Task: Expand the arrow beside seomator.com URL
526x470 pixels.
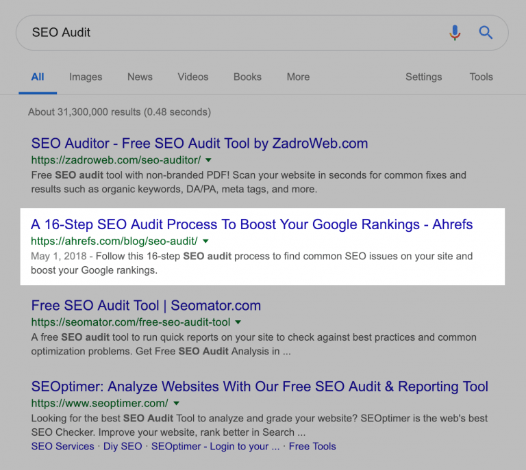Action: point(238,322)
